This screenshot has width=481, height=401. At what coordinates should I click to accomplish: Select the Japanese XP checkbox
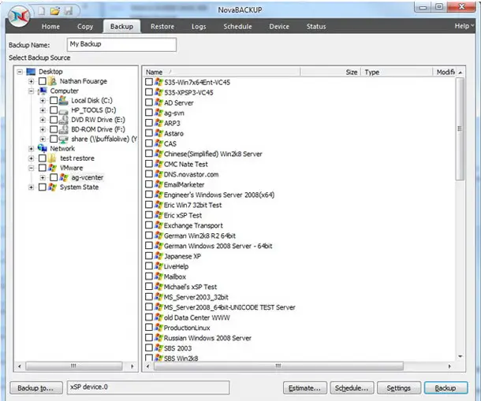pyautogui.click(x=149, y=256)
